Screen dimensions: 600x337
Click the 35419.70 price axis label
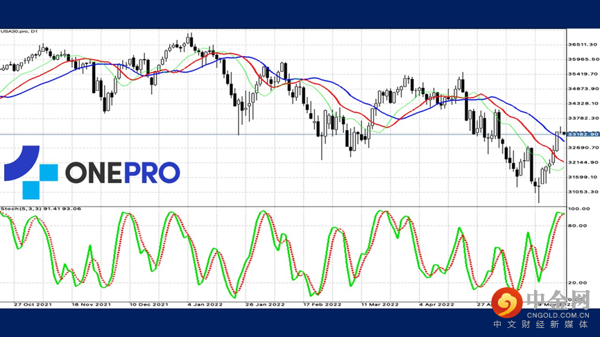583,74
